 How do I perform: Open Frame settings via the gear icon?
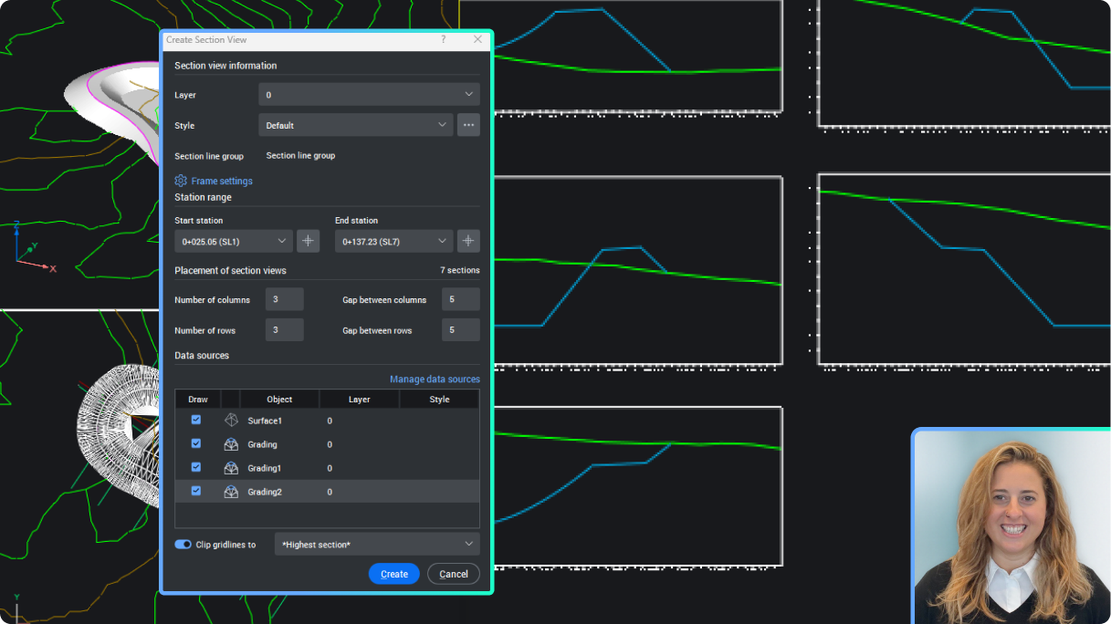click(x=180, y=181)
